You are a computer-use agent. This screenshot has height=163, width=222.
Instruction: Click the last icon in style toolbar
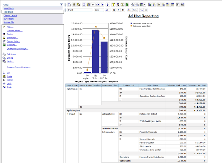tap(146, 10)
